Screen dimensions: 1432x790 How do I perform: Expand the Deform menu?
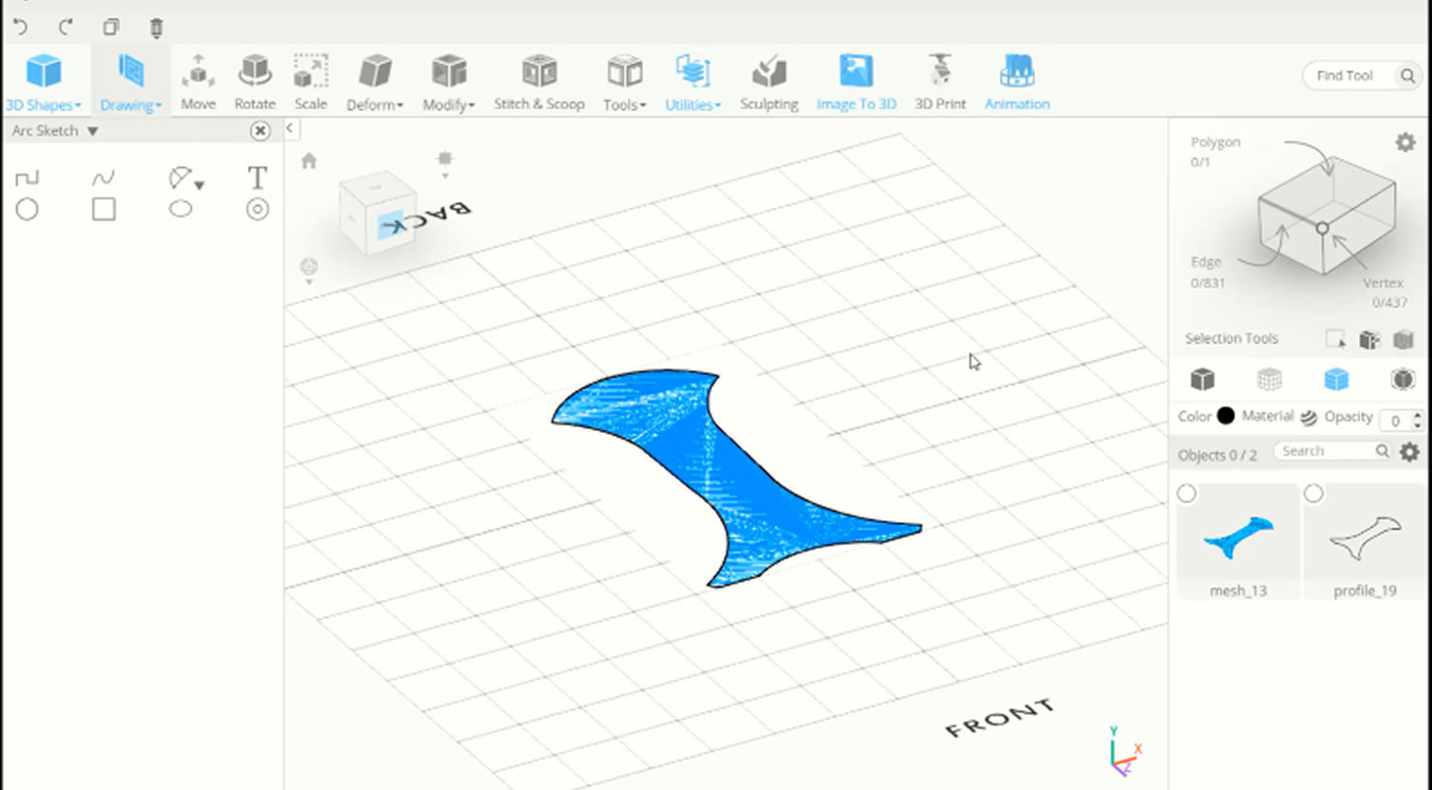(x=374, y=83)
